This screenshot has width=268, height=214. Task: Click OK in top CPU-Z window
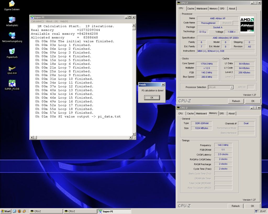point(253,101)
